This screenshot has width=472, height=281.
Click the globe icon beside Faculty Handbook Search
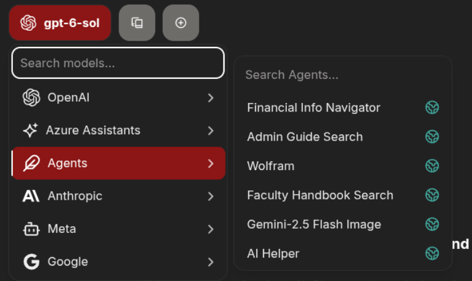pos(432,195)
